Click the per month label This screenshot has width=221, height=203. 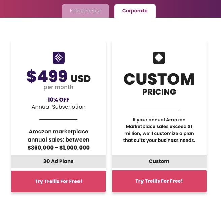click(58, 87)
